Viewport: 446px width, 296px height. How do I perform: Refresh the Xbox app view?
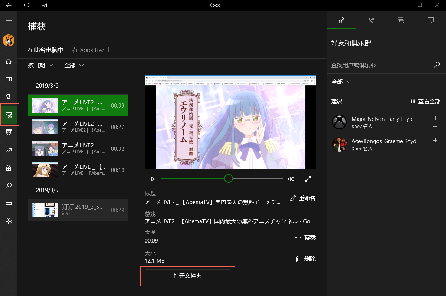[26, 5]
